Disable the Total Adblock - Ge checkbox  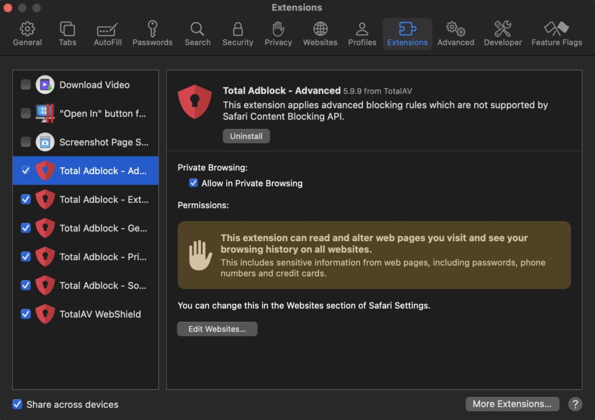point(26,228)
